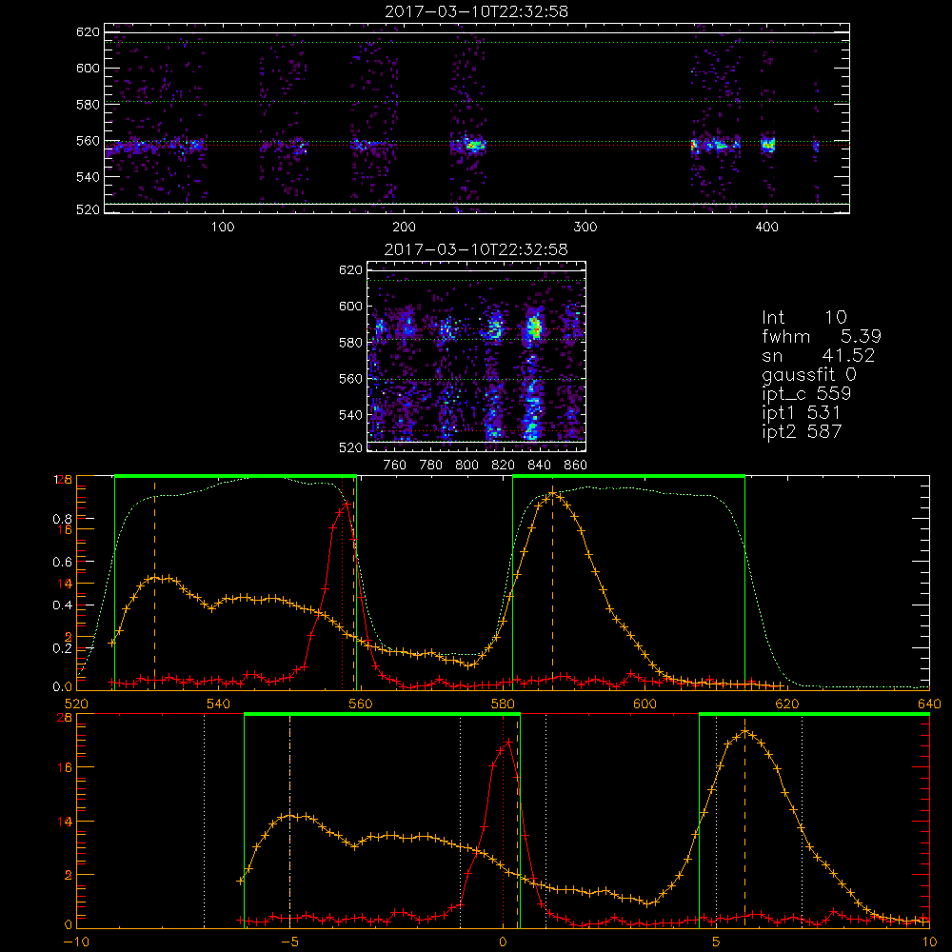Click the orange curve peak near 587 in third plot

[552, 493]
